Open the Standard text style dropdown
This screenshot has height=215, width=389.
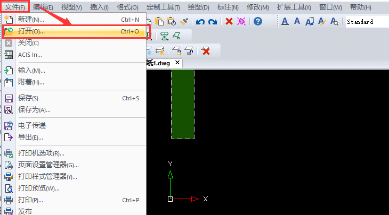point(367,22)
